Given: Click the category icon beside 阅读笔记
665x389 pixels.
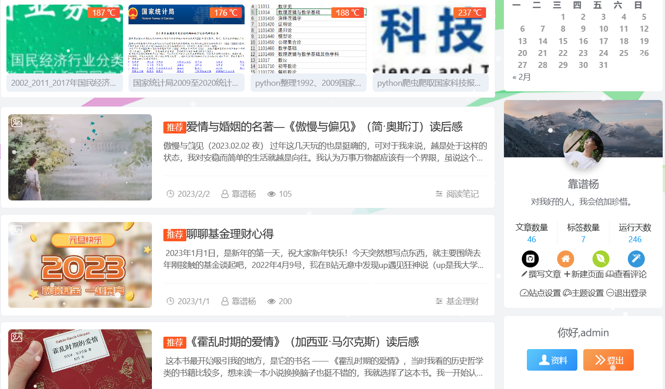Looking at the screenshot, I should [x=439, y=194].
